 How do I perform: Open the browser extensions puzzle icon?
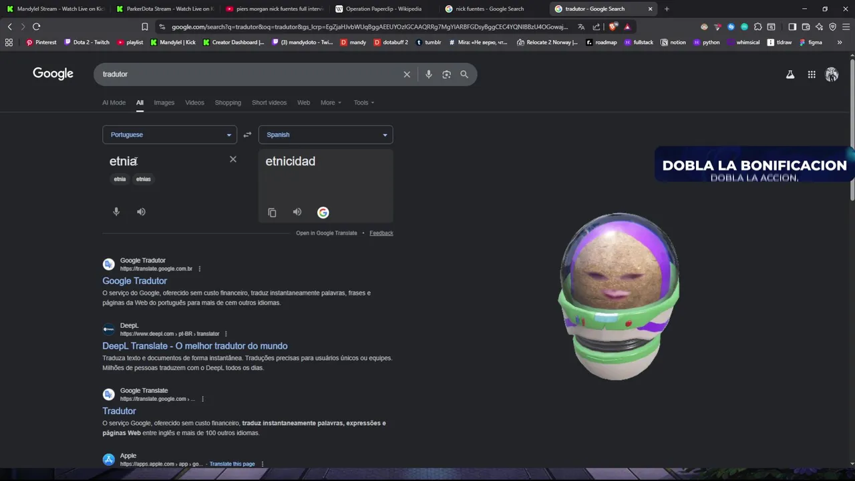[x=757, y=27]
